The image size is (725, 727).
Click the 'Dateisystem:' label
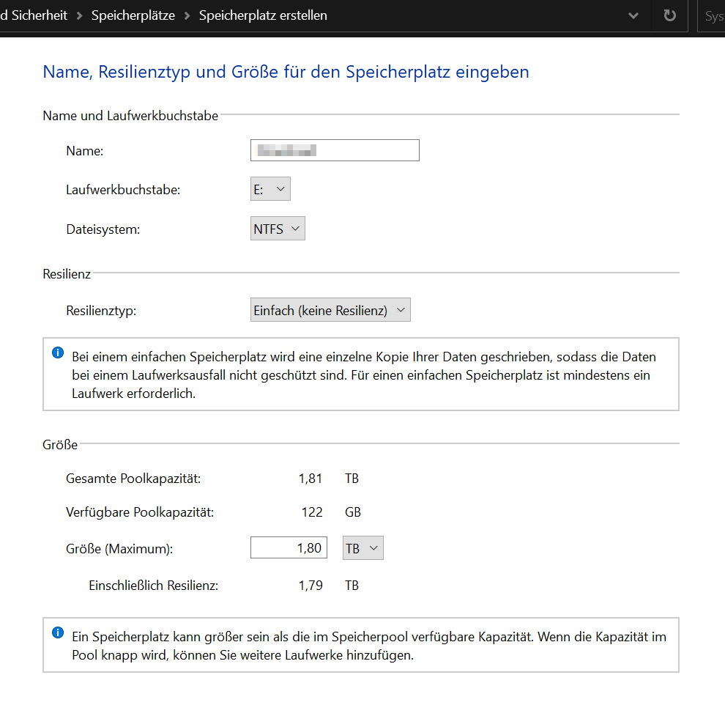(103, 229)
